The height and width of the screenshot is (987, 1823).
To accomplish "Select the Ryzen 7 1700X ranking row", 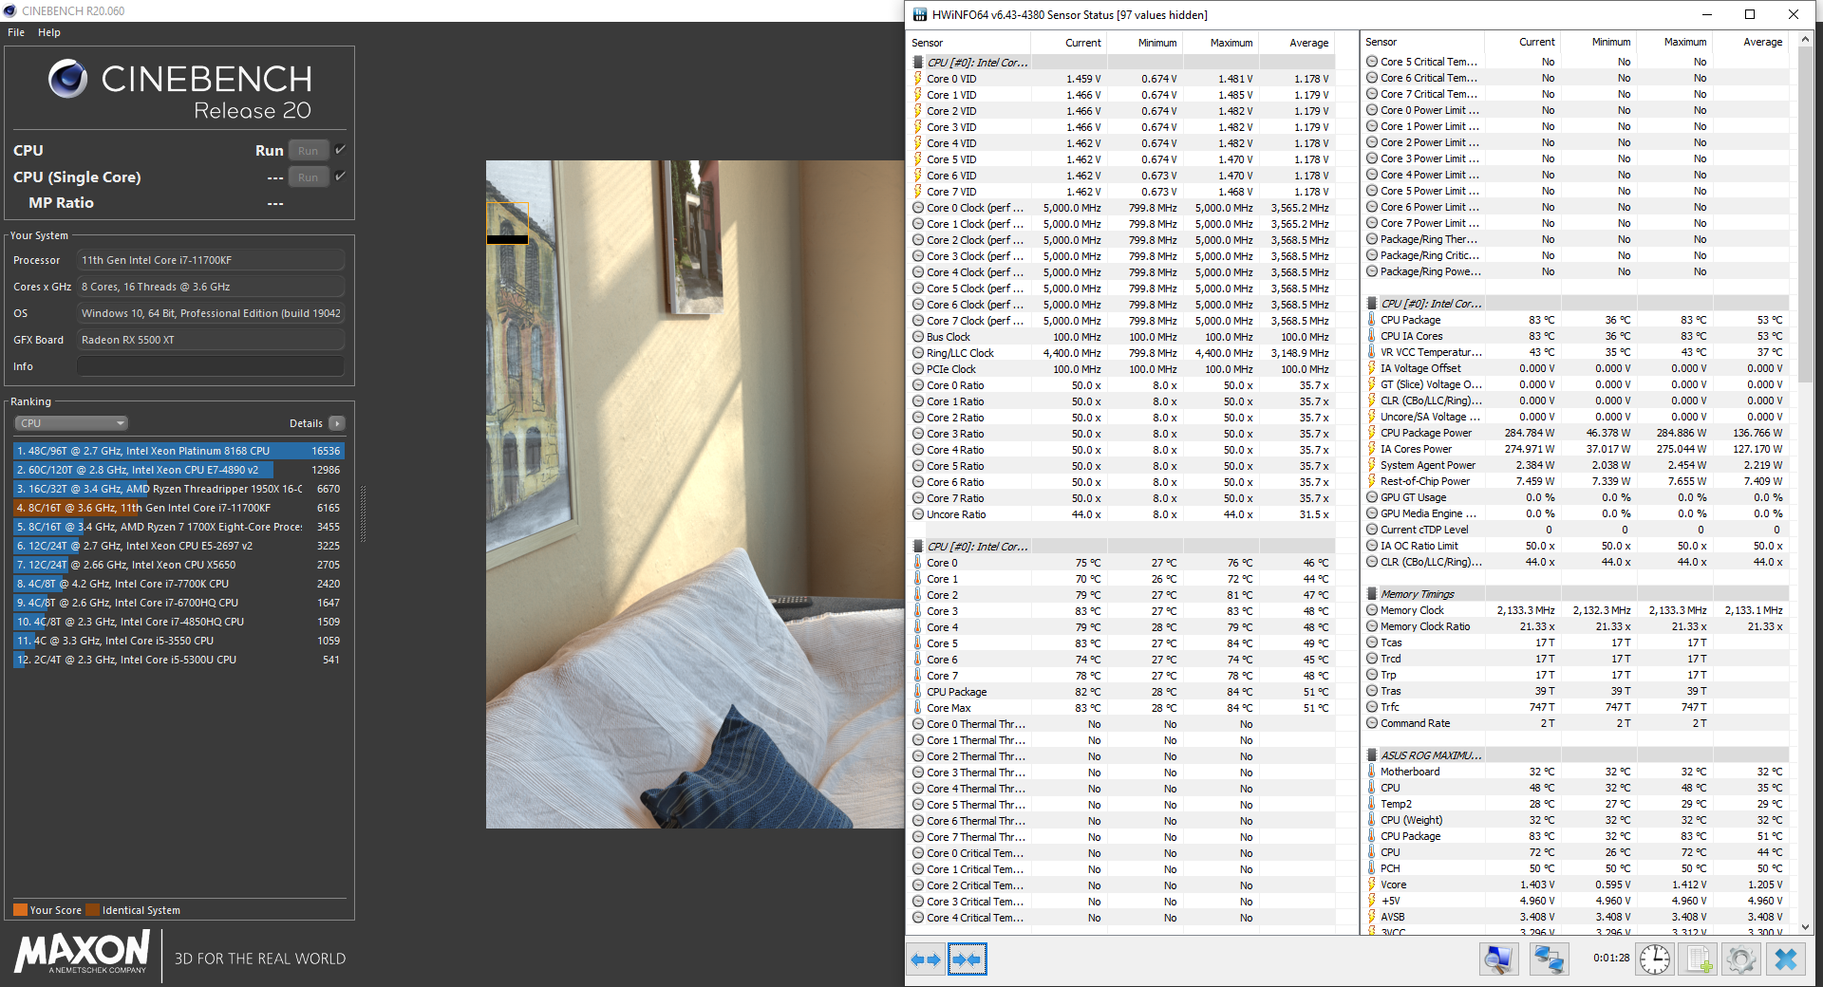I will point(179,527).
